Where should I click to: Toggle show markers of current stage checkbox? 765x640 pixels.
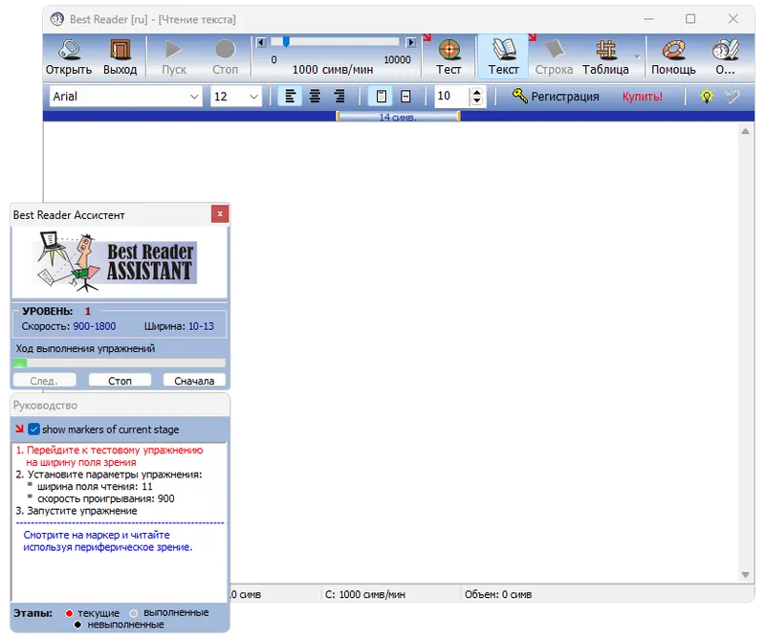[x=33, y=430]
